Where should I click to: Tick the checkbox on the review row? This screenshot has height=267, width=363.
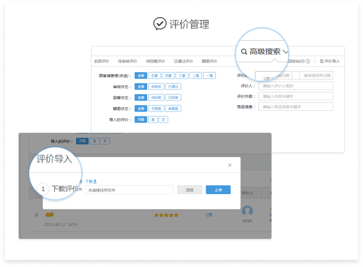36,215
